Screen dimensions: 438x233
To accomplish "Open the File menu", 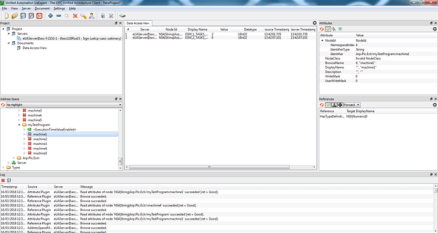I will pyautogui.click(x=4, y=9).
